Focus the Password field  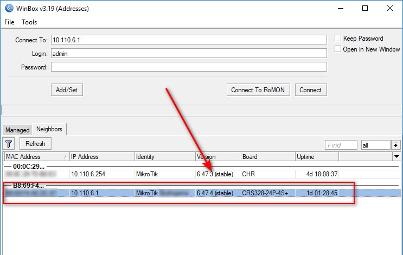tap(189, 67)
